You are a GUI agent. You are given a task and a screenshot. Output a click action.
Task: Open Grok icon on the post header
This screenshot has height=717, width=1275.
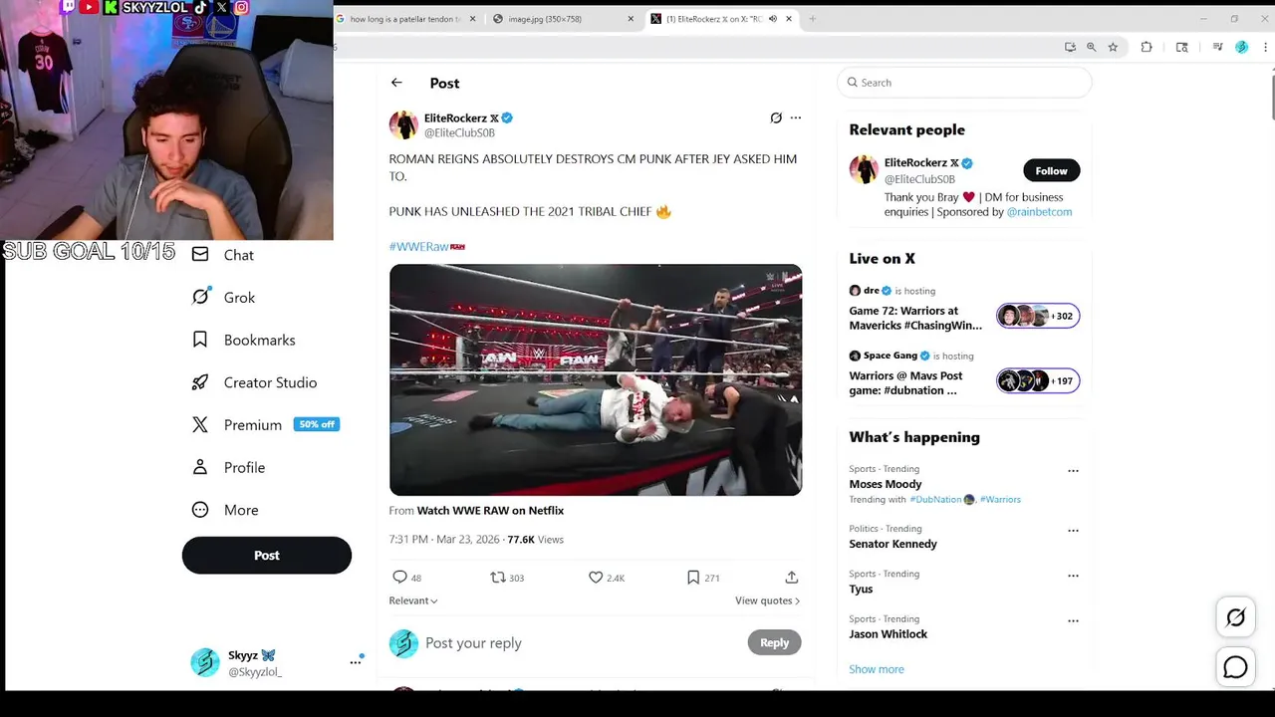(x=776, y=118)
